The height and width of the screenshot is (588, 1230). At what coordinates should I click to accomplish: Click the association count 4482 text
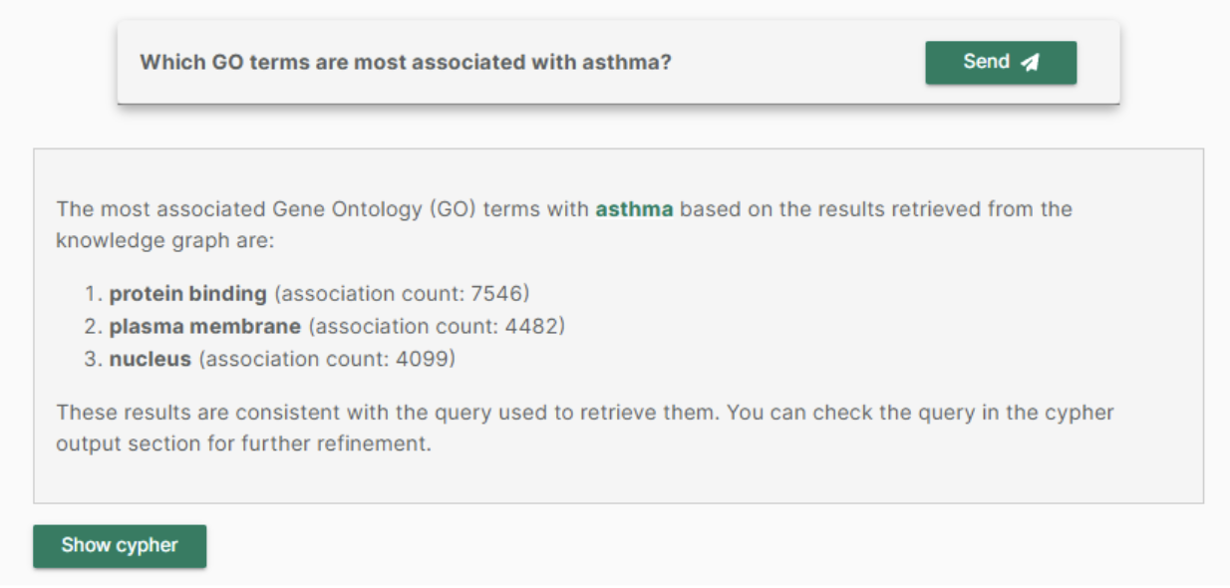coord(437,326)
